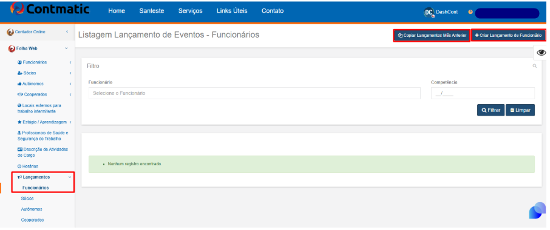Toggle the eye visibility button
Viewport: 550px width, 230px height.
(x=542, y=53)
